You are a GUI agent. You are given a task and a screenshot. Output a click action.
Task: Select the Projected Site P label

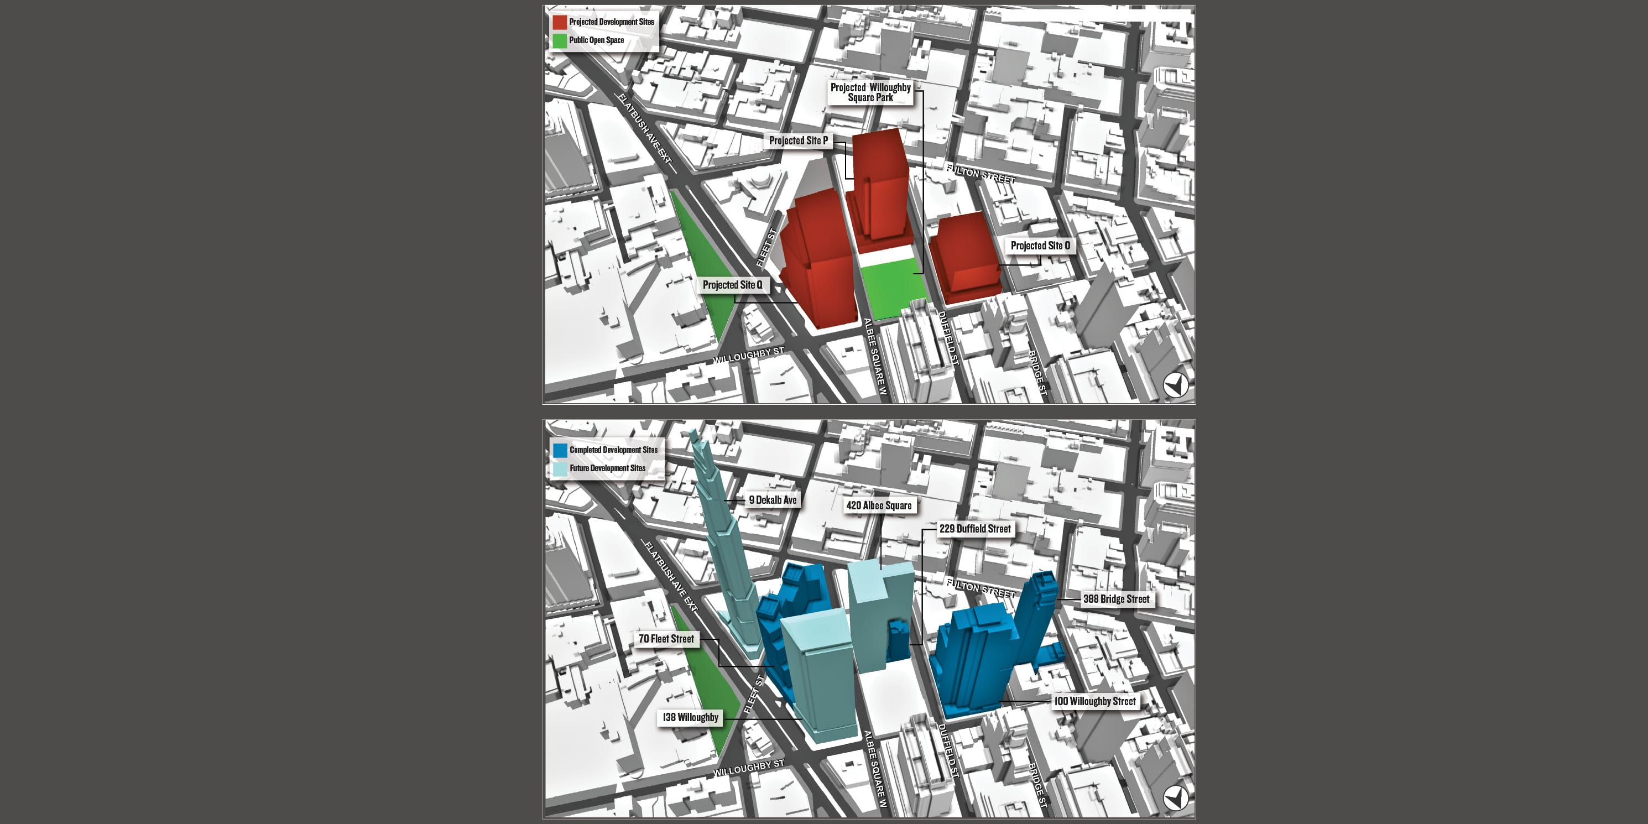pos(799,141)
